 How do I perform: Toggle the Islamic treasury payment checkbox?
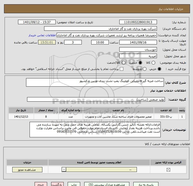click(x=122, y=69)
